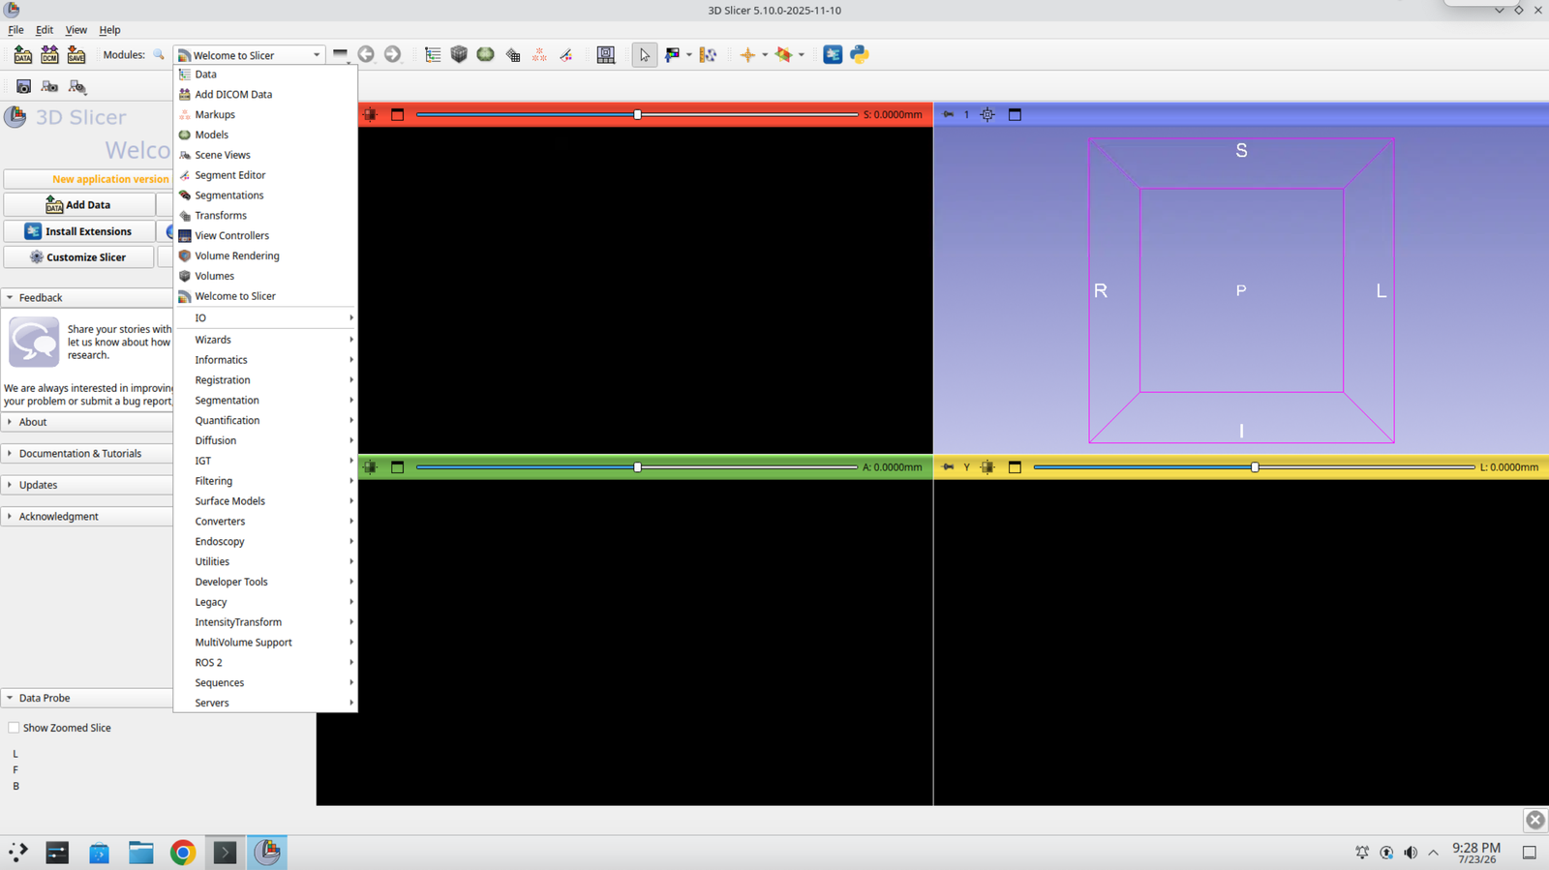This screenshot has width=1549, height=870.
Task: Open the File menu
Action: 15,30
